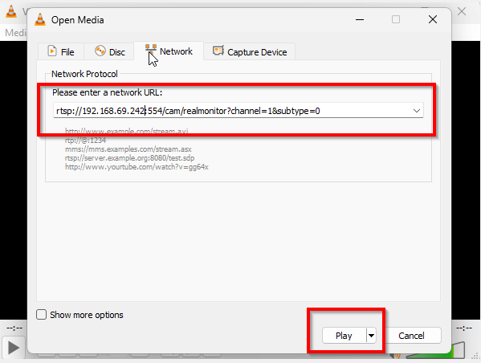Click the yourtube.com/watch example URL text
This screenshot has height=363, width=481.
click(137, 167)
